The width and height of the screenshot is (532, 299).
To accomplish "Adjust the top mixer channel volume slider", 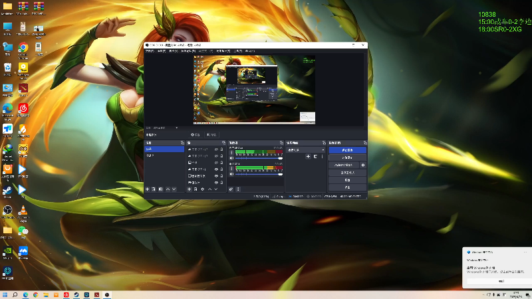I will [259, 158].
